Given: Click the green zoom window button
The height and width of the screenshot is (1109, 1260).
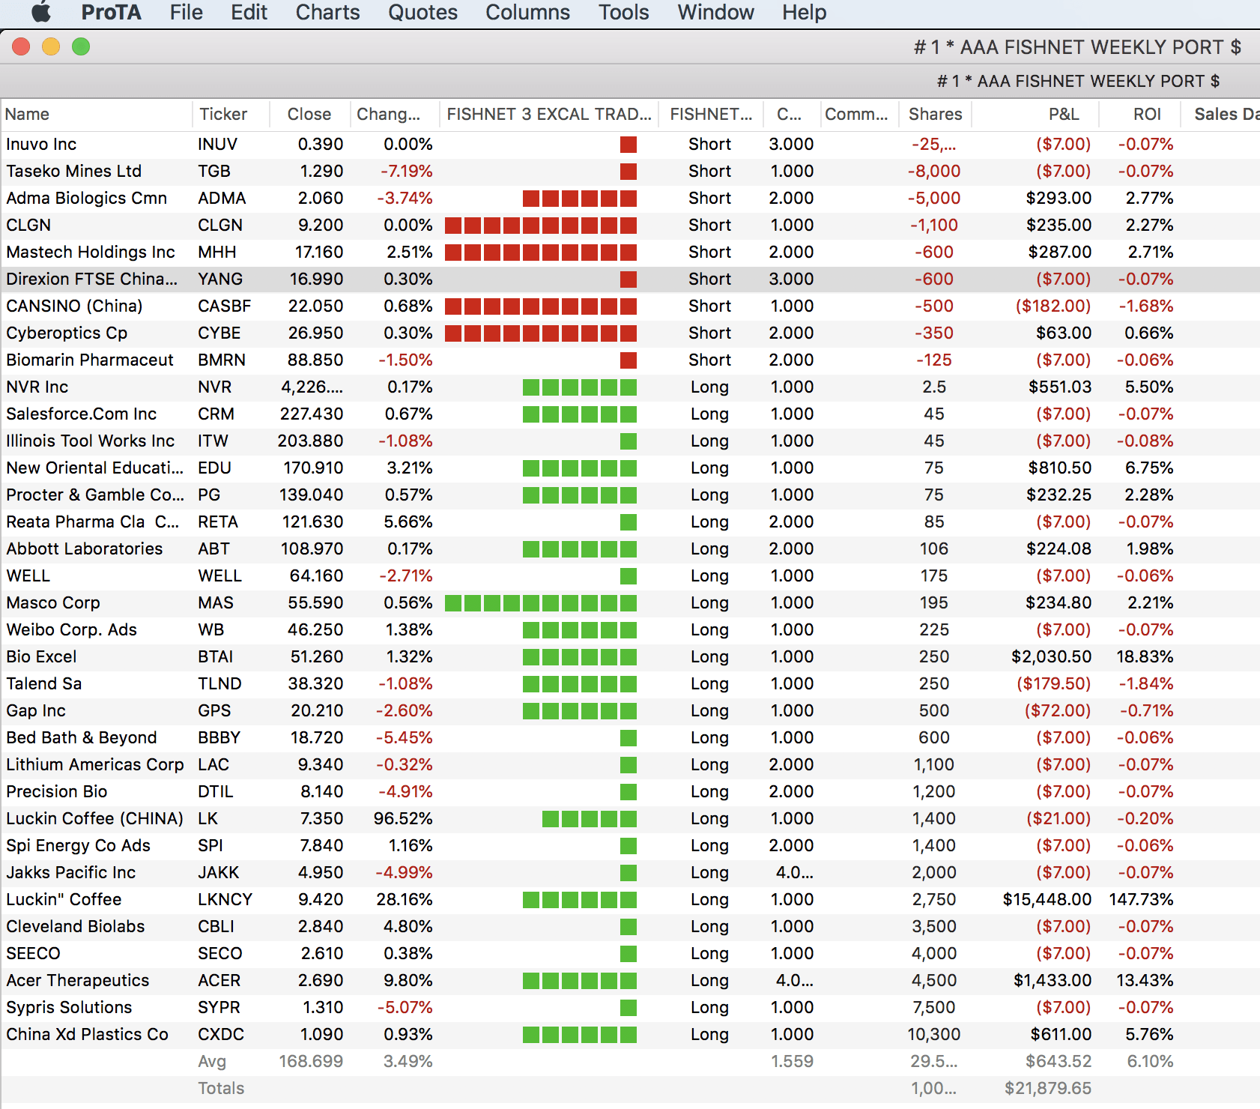Looking at the screenshot, I should (81, 47).
